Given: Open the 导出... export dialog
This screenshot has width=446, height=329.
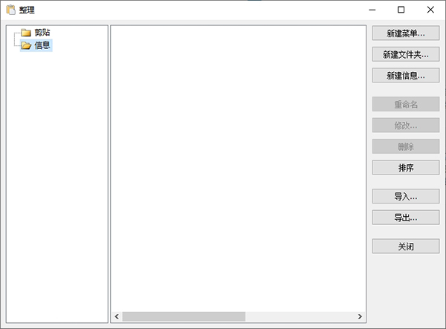Looking at the screenshot, I should coord(406,218).
